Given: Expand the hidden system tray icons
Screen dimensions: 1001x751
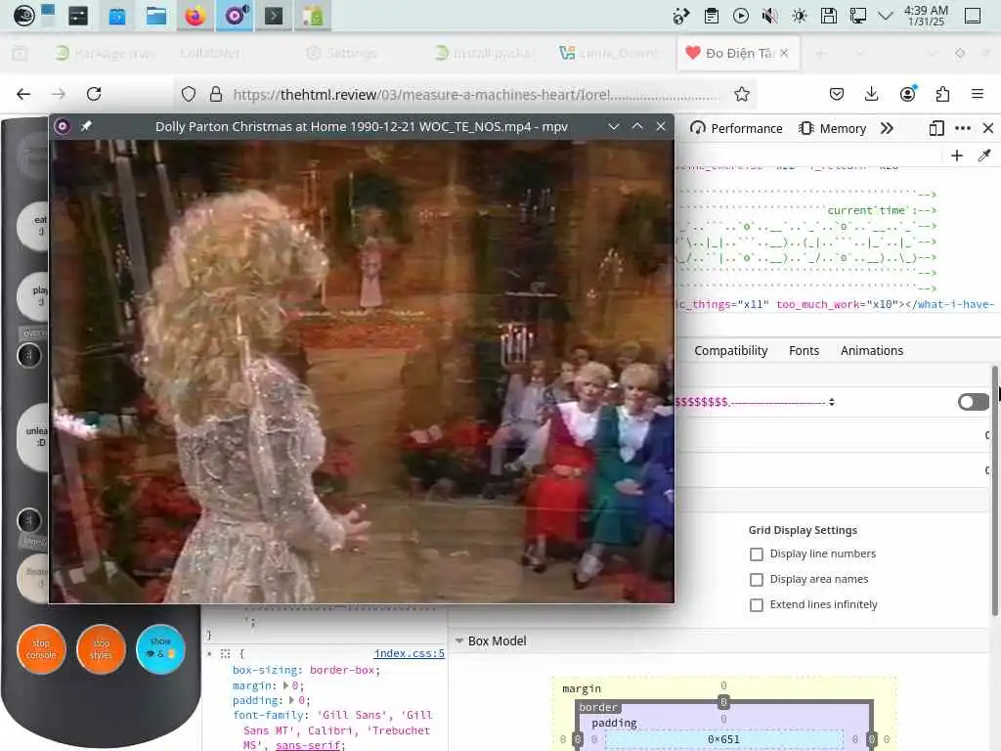Looking at the screenshot, I should [886, 16].
